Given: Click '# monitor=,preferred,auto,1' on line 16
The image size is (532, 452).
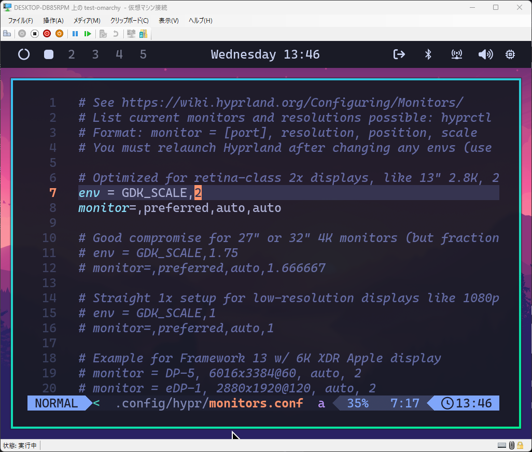Looking at the screenshot, I should pos(176,328).
